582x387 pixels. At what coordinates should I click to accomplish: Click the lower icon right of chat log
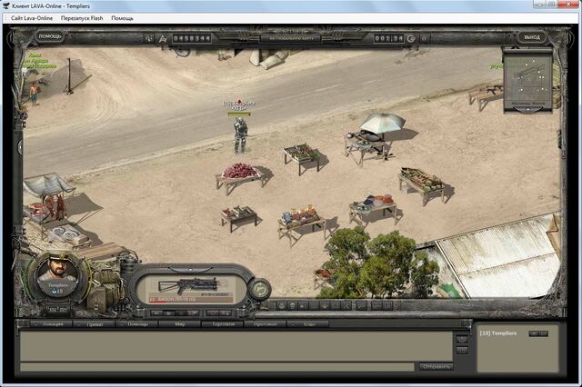(462, 351)
